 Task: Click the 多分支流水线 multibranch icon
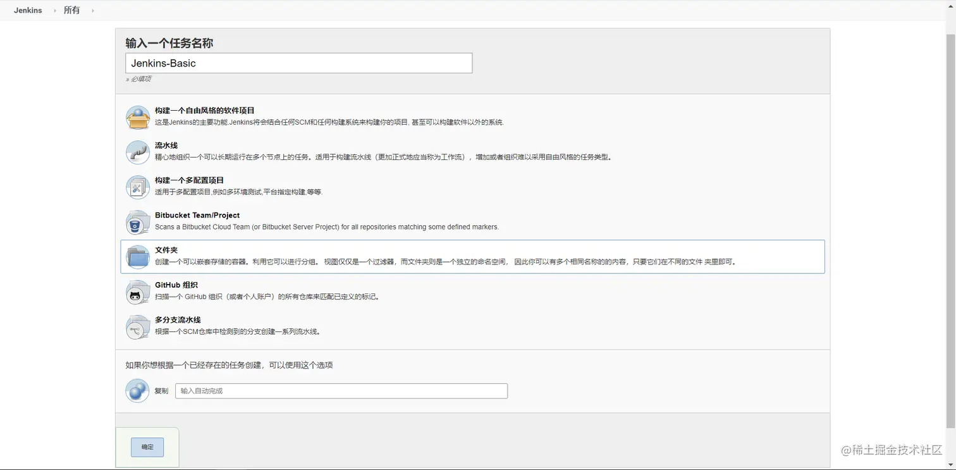138,327
